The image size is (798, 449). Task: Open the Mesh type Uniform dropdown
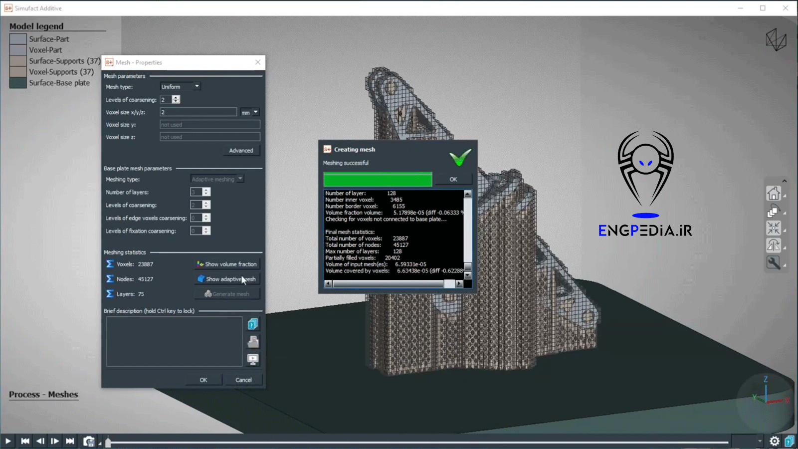click(180, 87)
